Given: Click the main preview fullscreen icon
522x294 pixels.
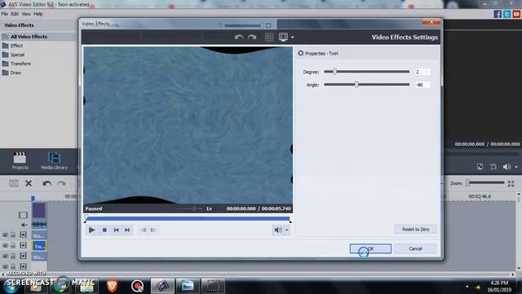Looking at the screenshot, I should click(480, 167).
